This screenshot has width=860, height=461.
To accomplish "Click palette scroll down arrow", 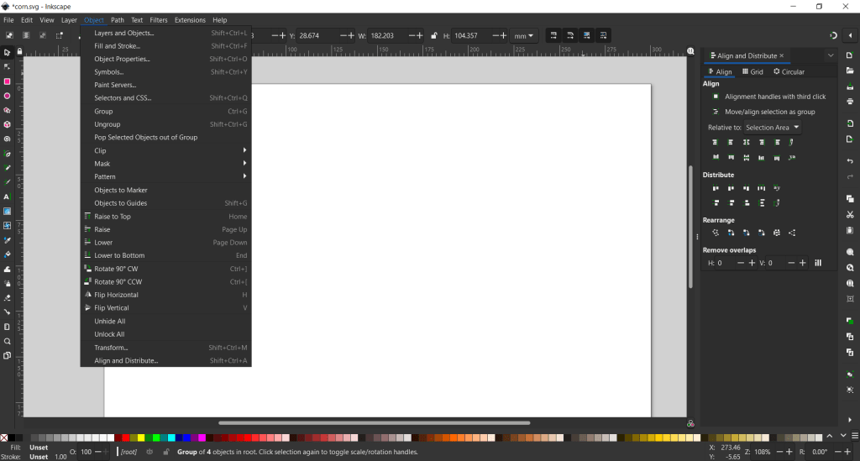I will [843, 436].
